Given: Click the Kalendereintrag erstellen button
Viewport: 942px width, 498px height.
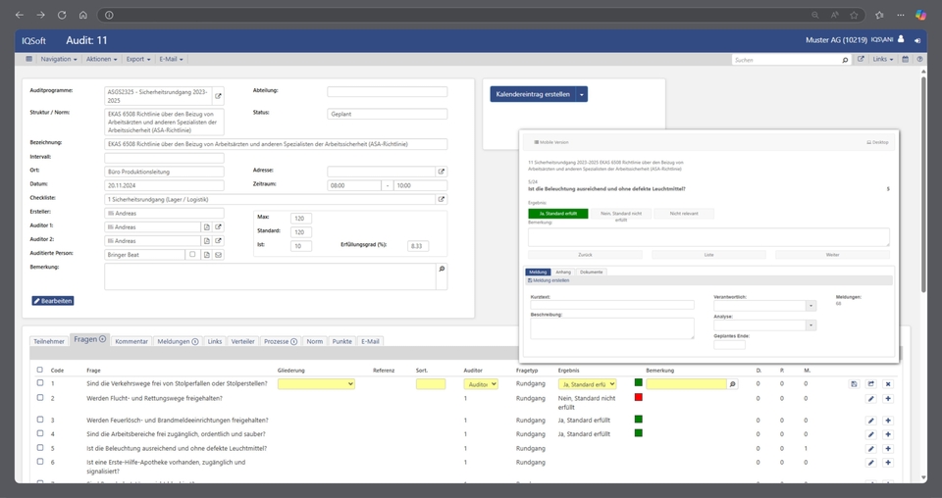Looking at the screenshot, I should click(533, 94).
